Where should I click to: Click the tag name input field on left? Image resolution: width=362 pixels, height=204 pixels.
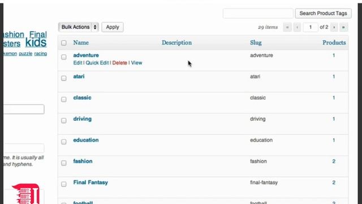tap(24, 109)
